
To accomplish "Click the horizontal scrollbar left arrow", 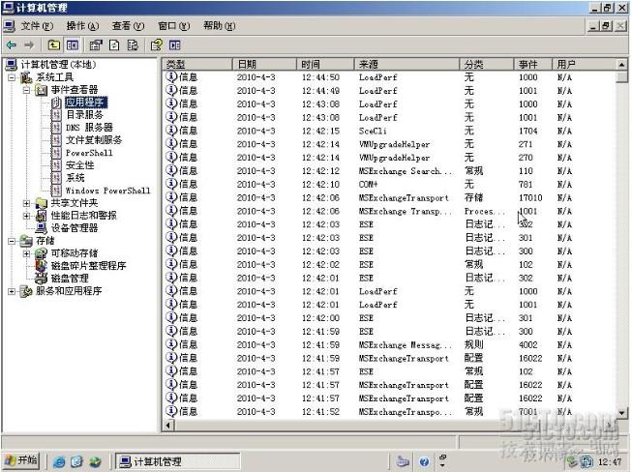I will (x=168, y=425).
